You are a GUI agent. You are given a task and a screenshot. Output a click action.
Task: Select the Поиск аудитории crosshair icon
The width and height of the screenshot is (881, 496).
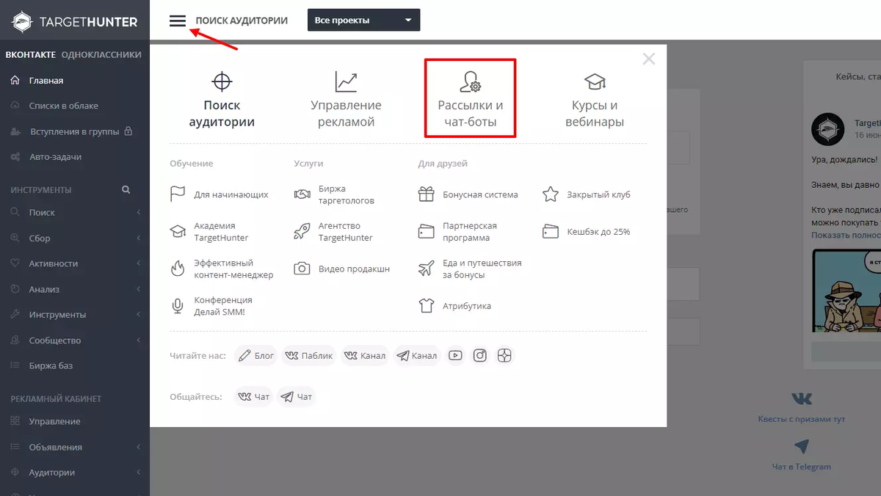click(x=222, y=81)
